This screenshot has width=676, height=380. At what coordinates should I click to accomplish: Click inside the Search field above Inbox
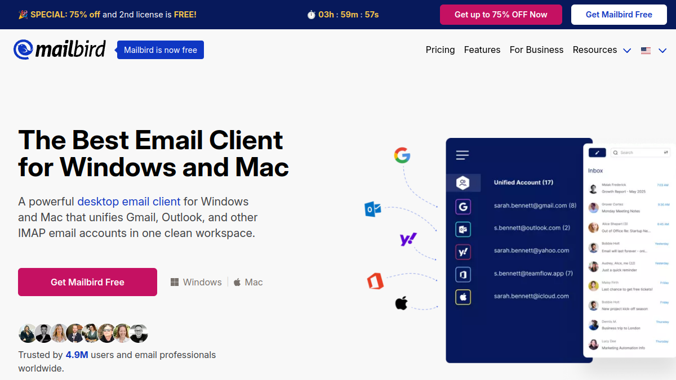[640, 153]
